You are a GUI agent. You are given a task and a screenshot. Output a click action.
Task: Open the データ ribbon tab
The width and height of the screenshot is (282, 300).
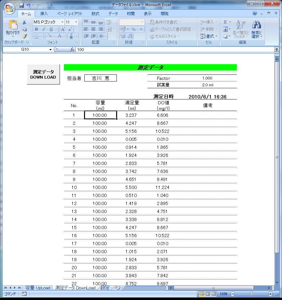coord(113,14)
